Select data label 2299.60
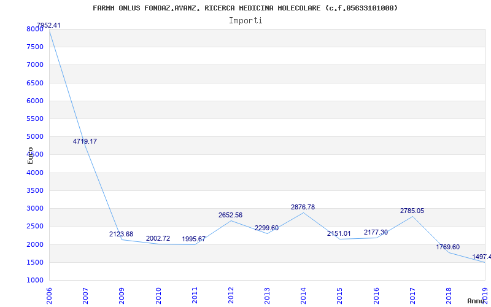 pyautogui.click(x=266, y=228)
